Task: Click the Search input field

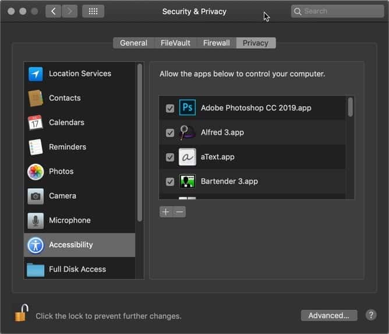Action: click(337, 11)
